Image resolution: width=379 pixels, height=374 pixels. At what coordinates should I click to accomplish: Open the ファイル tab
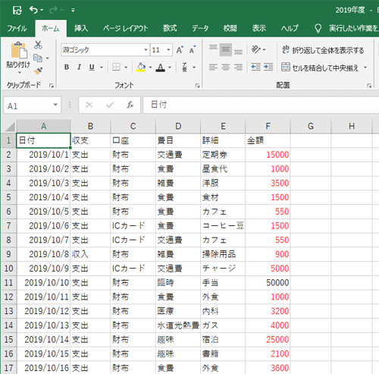(x=17, y=28)
